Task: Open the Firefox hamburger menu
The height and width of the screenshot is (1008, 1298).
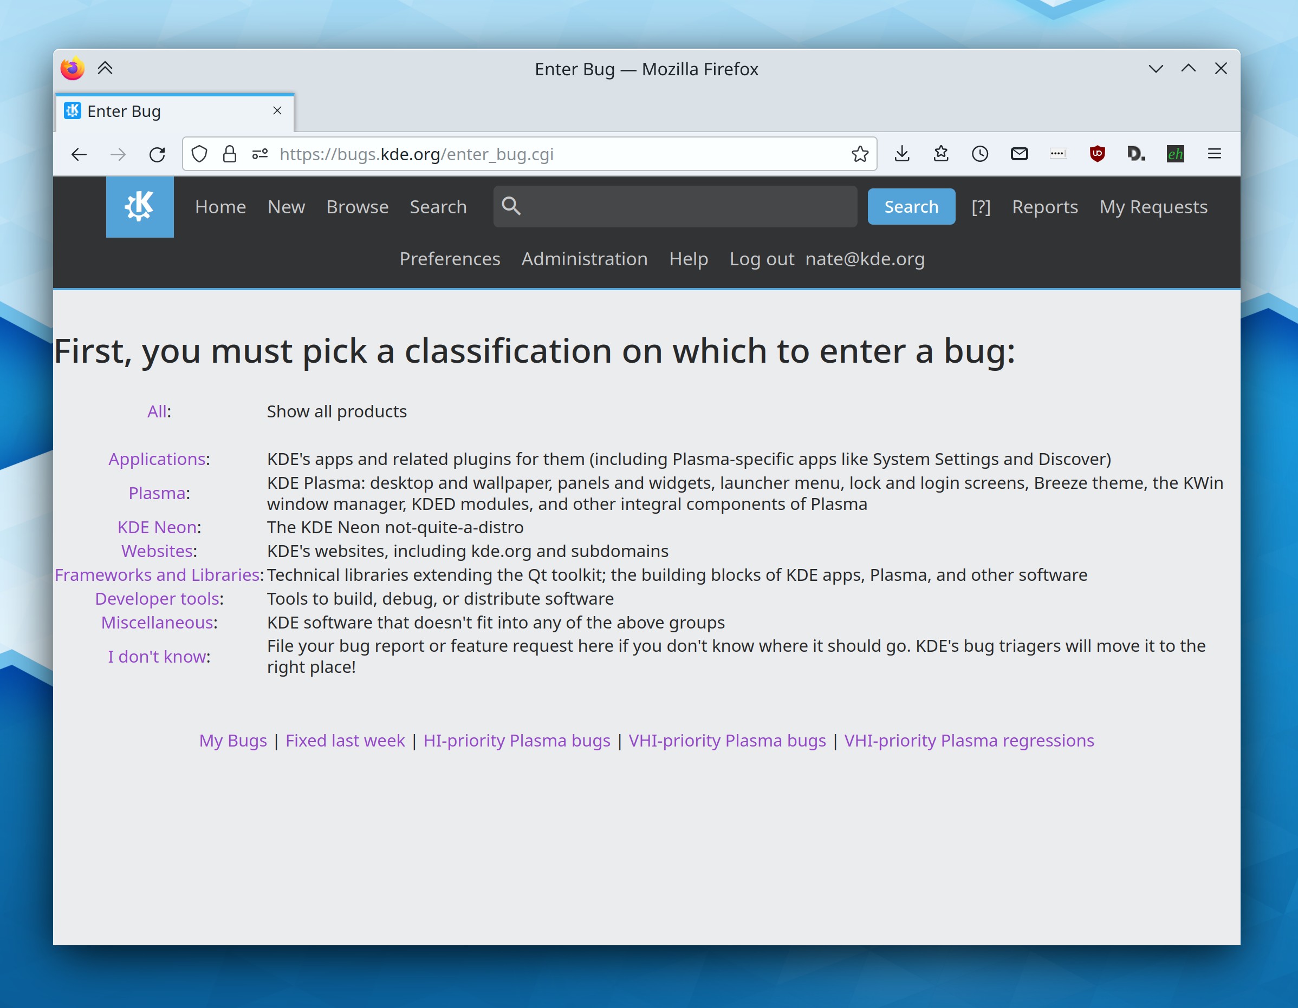Action: click(x=1214, y=154)
